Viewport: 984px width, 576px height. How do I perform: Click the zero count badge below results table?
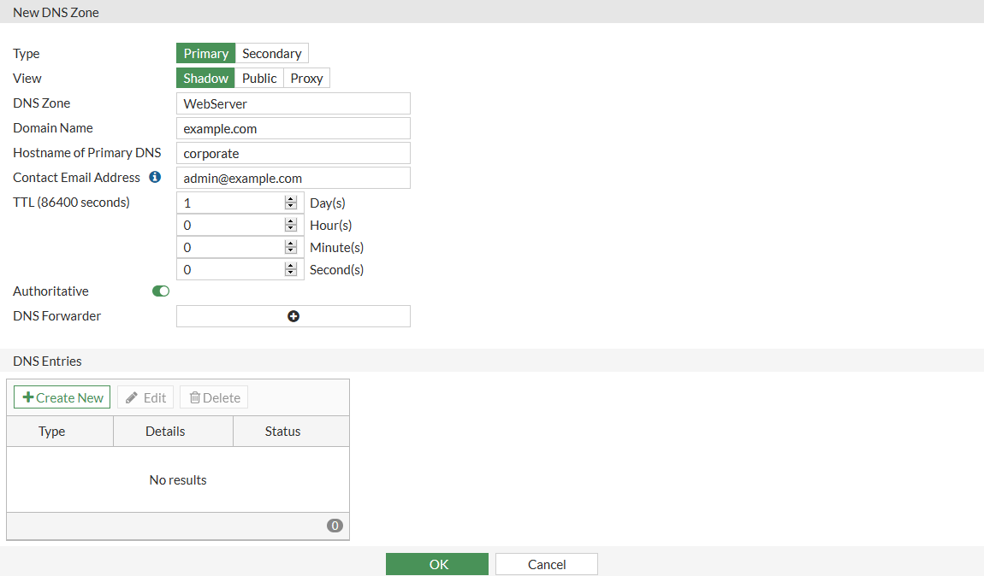(335, 526)
